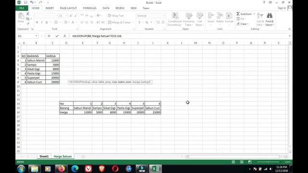Image resolution: width=308 pixels, height=173 pixels.
Task: Select the Harga Satuan sheet tab
Action: 63,156
